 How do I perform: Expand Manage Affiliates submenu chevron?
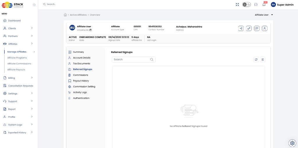pos(34,52)
